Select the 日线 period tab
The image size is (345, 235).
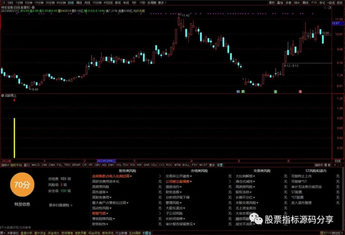71,3
